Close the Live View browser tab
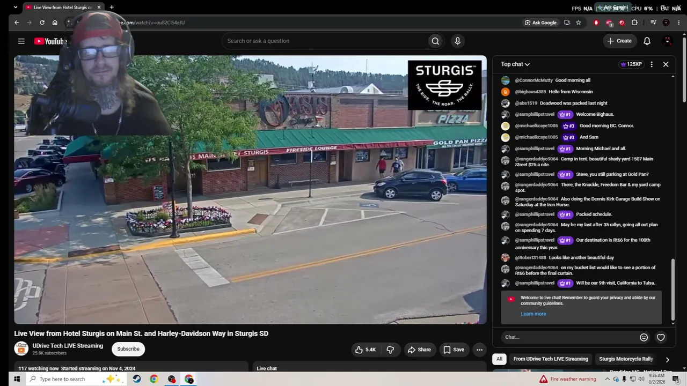 tap(99, 8)
